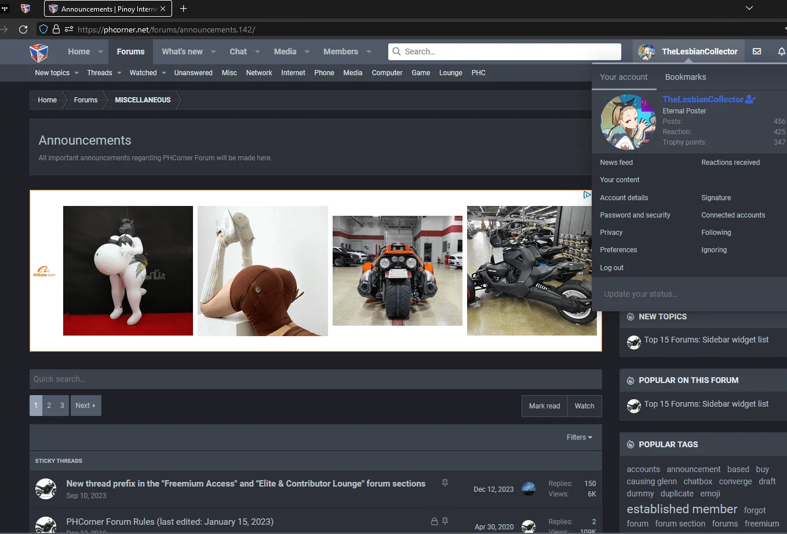View the Ignoring list
Viewport: 787px width, 534px height.
[x=714, y=250]
